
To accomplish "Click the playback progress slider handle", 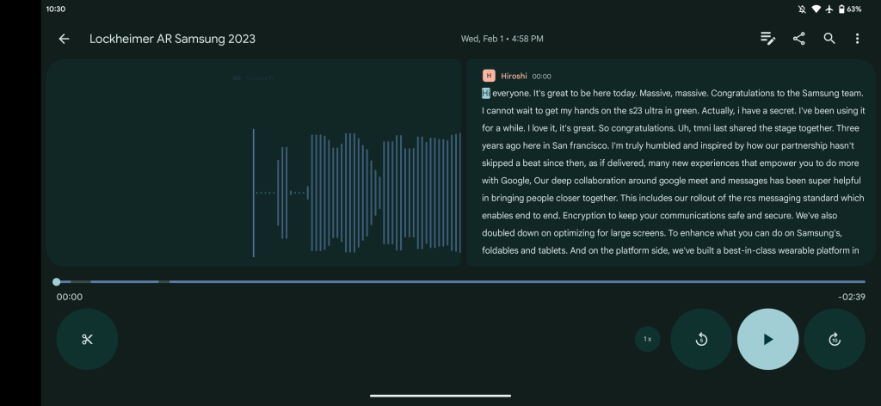I will [x=57, y=282].
